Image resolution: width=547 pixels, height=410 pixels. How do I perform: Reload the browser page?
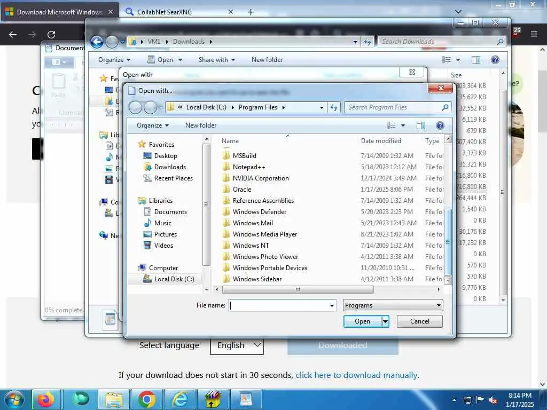point(51,35)
